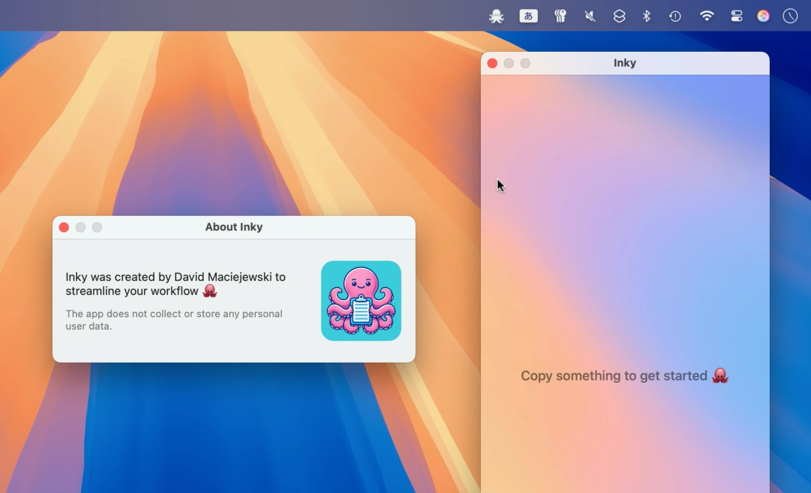Screen dimensions: 811x493
Task: Click the Passwords keys menu bar icon
Action: click(x=560, y=16)
